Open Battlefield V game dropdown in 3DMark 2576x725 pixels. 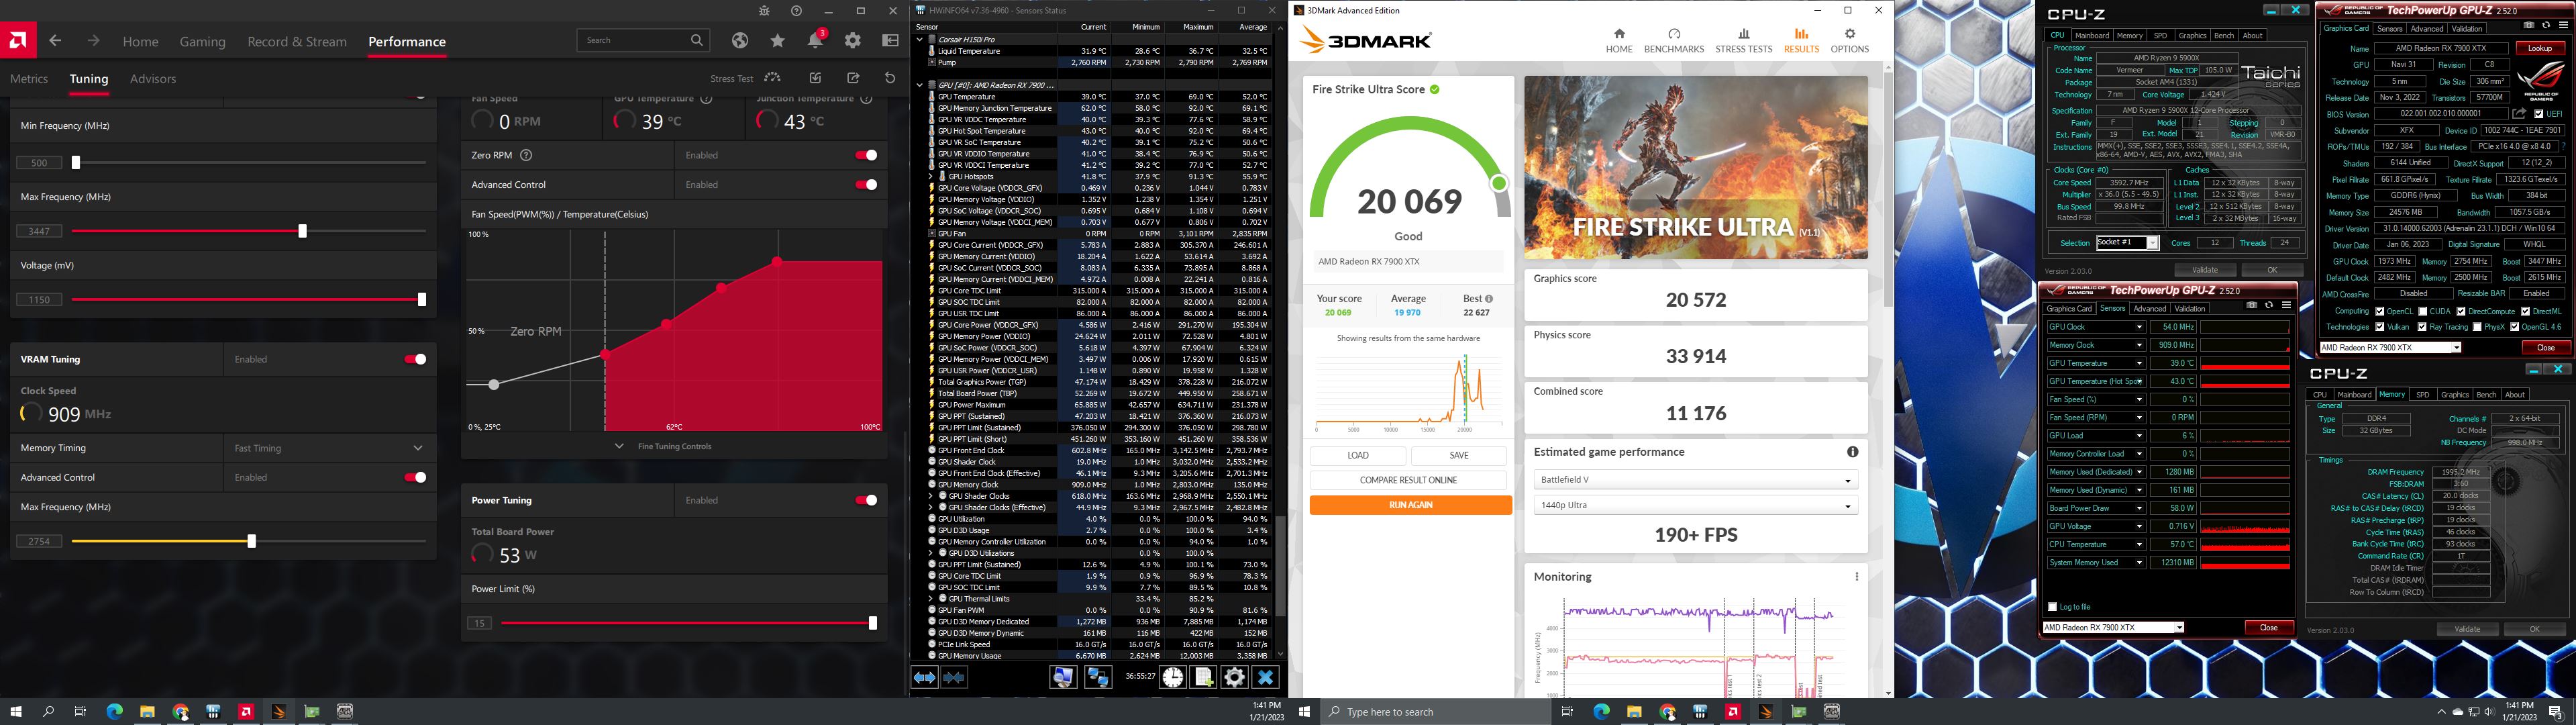[x=1695, y=480]
